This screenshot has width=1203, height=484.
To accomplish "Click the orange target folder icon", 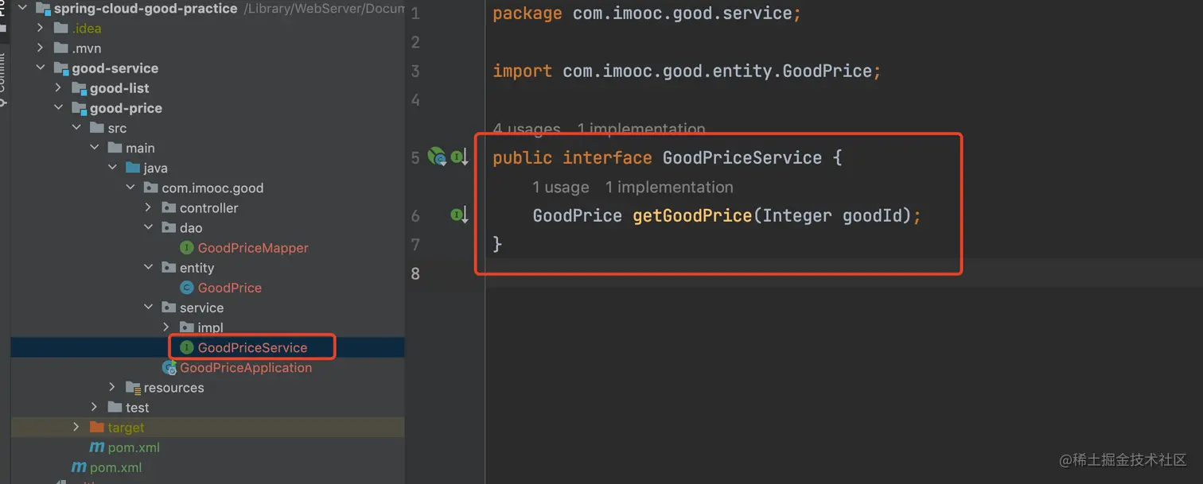I will tap(97, 428).
